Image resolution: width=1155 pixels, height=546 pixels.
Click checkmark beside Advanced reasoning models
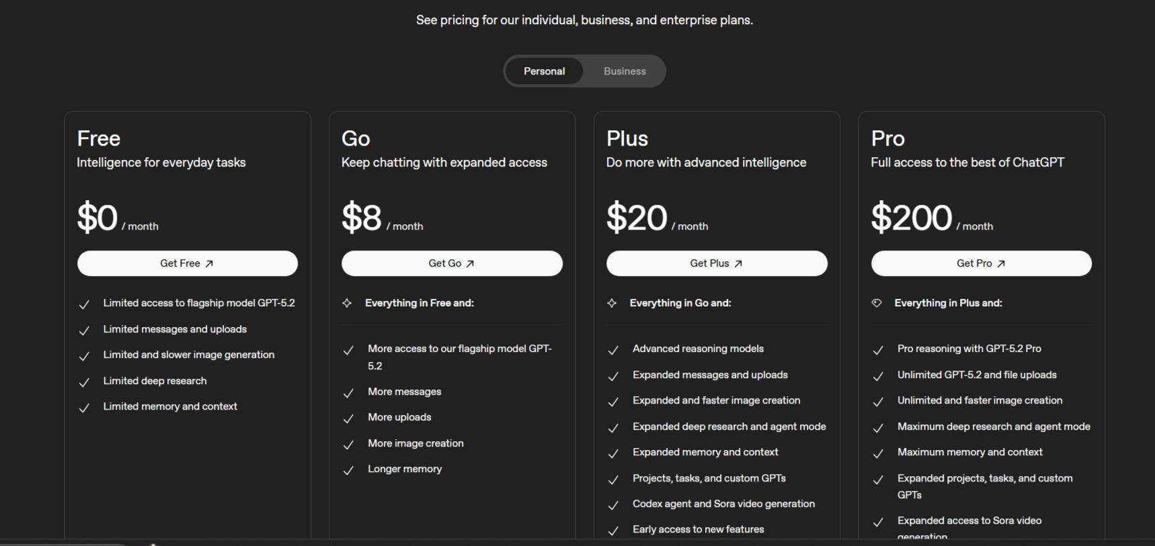tap(613, 350)
